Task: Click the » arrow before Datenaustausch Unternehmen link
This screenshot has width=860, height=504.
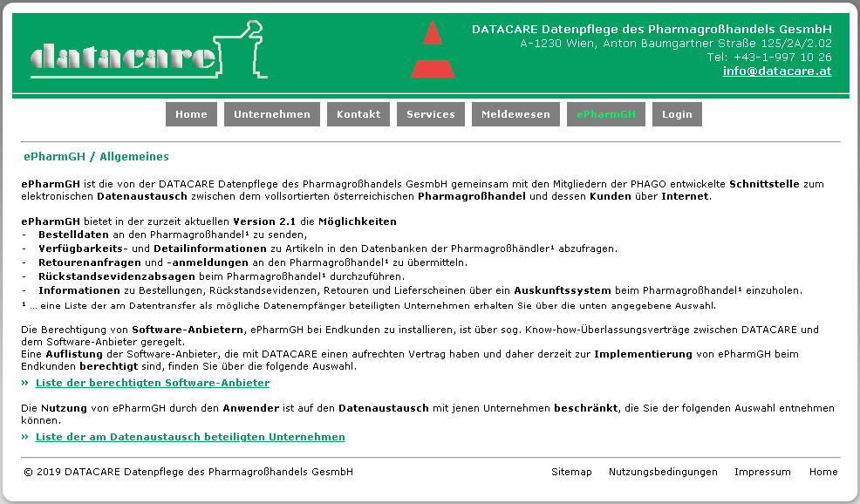Action: 25,437
